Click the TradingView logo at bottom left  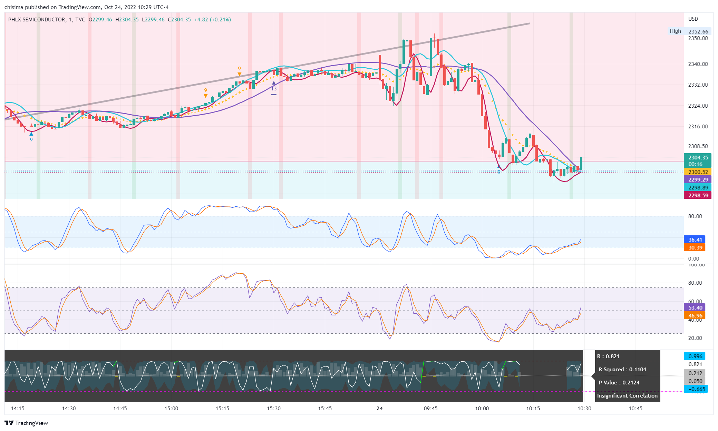[26, 423]
